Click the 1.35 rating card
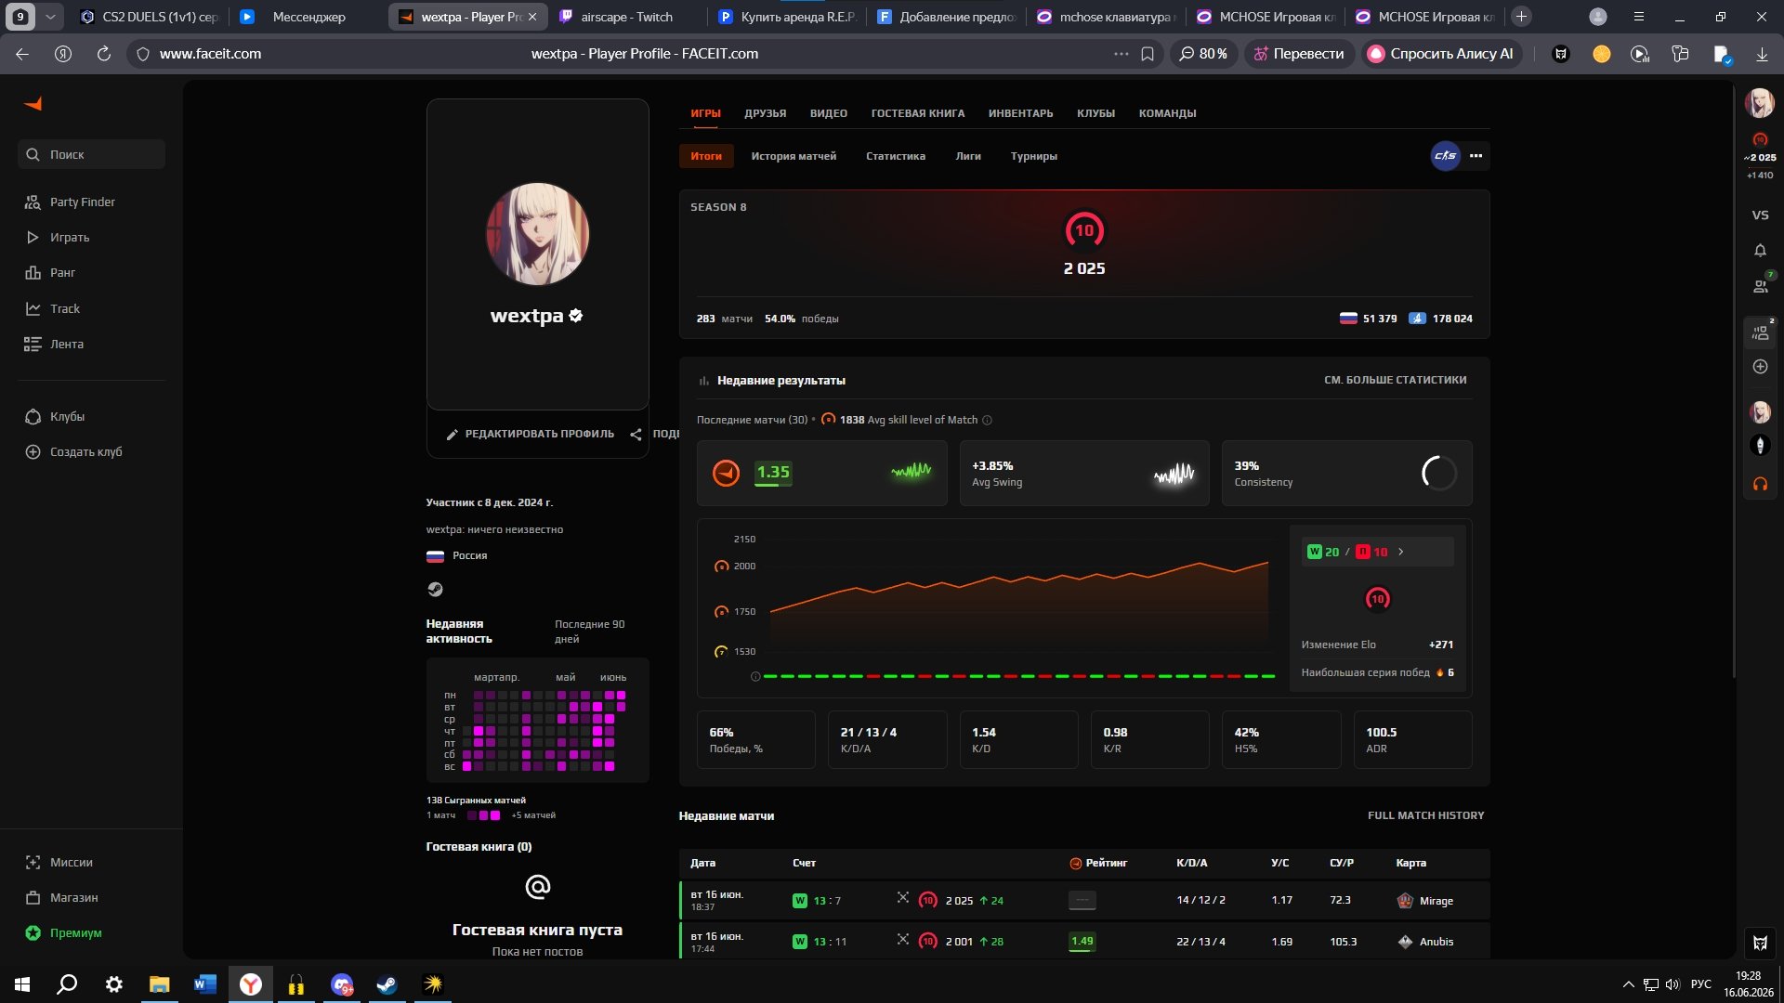 coord(821,473)
